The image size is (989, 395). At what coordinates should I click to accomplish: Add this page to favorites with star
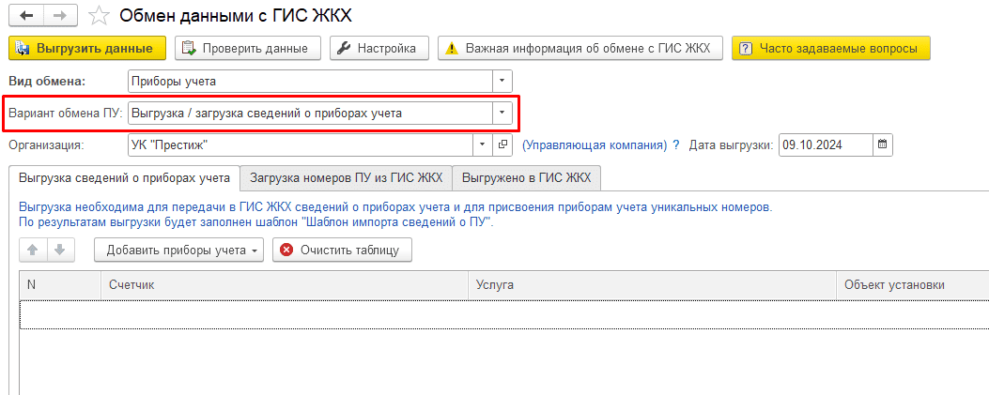point(97,16)
